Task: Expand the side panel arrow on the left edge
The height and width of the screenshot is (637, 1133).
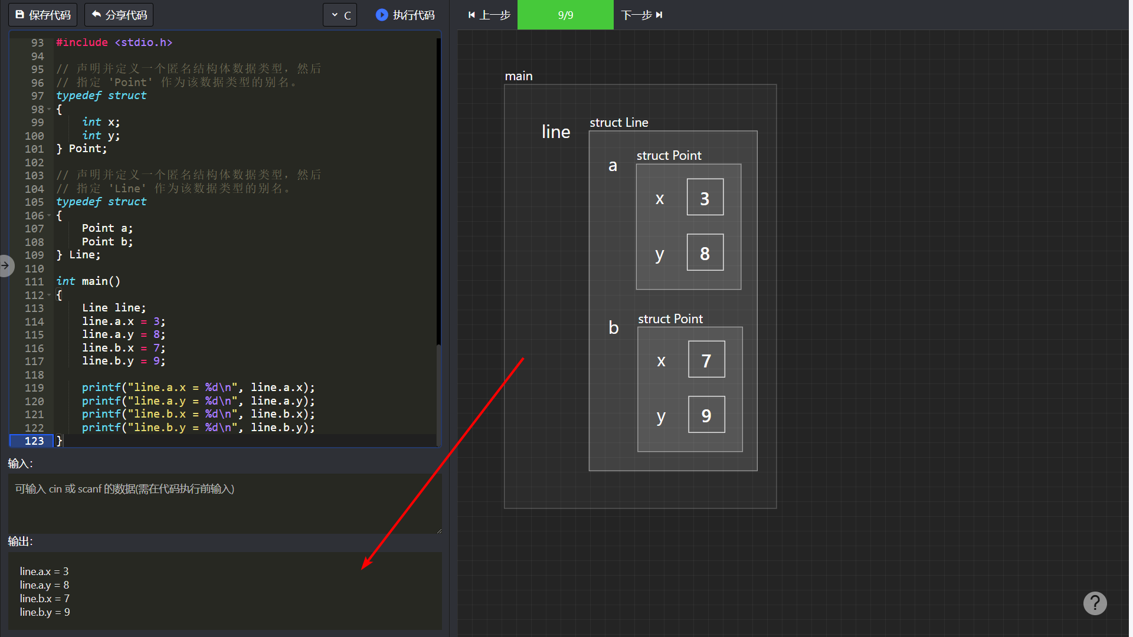Action: tap(5, 265)
